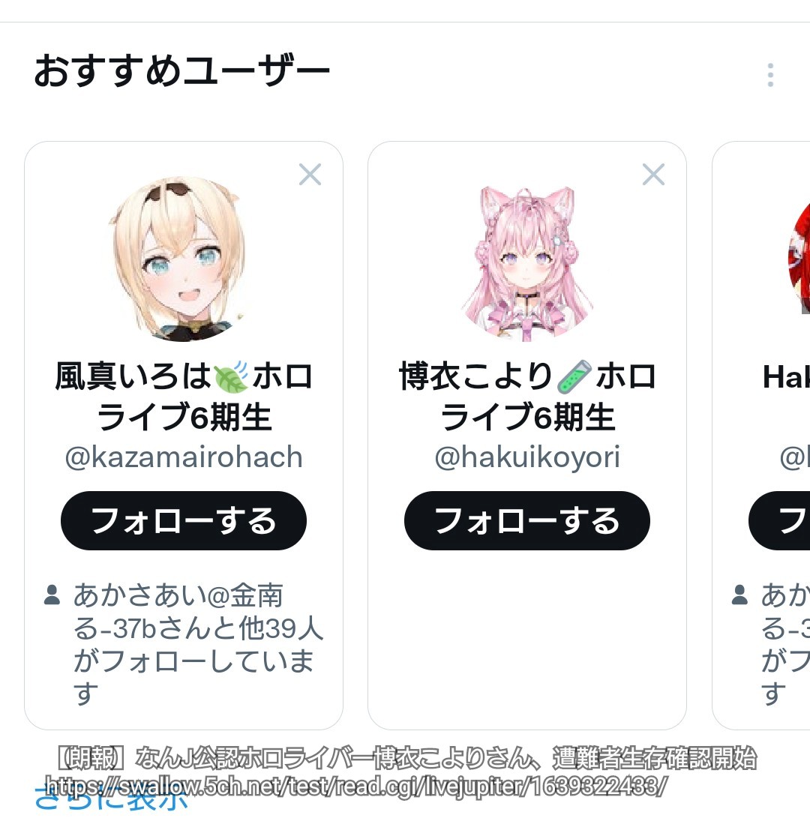
Task: Open 博衣こより's profile avatar
Action: click(527, 260)
